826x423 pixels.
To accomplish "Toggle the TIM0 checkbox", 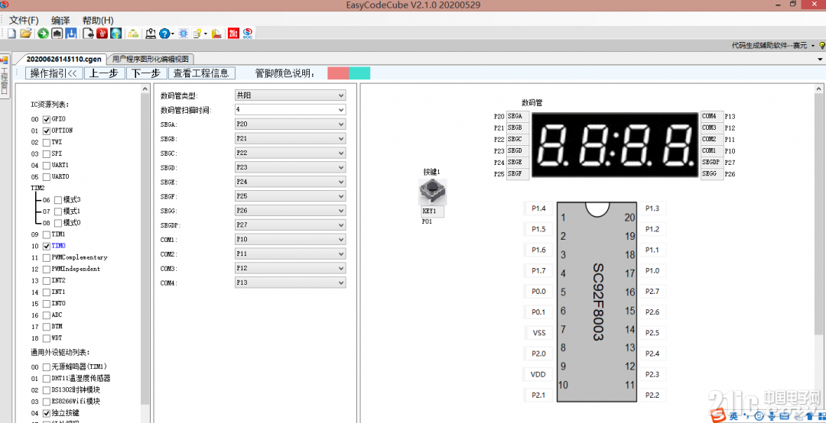I will pyautogui.click(x=47, y=246).
